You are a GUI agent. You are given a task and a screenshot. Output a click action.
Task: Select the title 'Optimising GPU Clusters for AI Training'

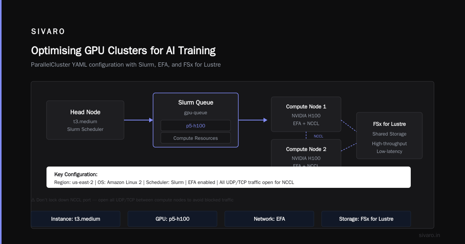click(x=123, y=51)
